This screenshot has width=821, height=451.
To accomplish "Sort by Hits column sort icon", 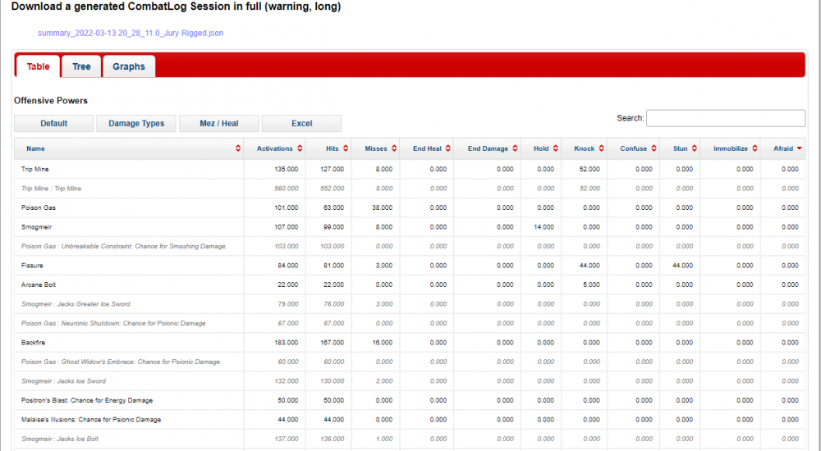I will tap(346, 148).
